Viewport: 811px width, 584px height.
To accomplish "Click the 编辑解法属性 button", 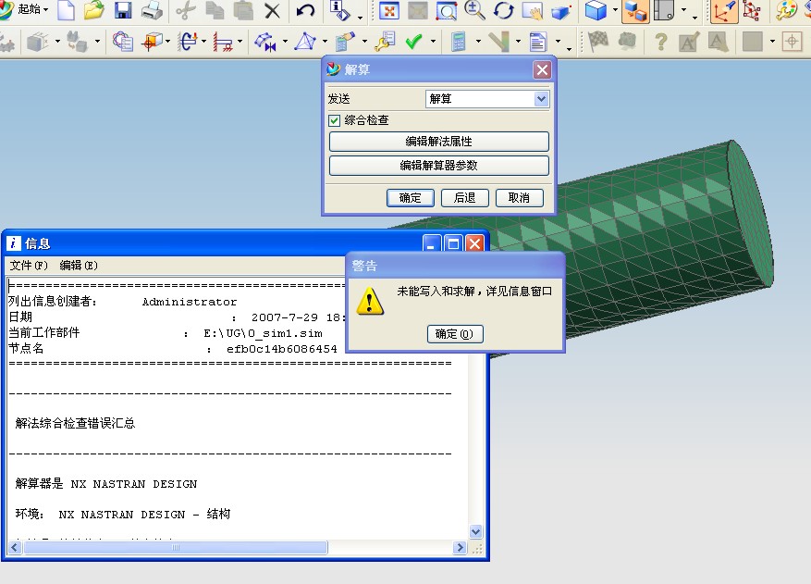I will [x=438, y=142].
